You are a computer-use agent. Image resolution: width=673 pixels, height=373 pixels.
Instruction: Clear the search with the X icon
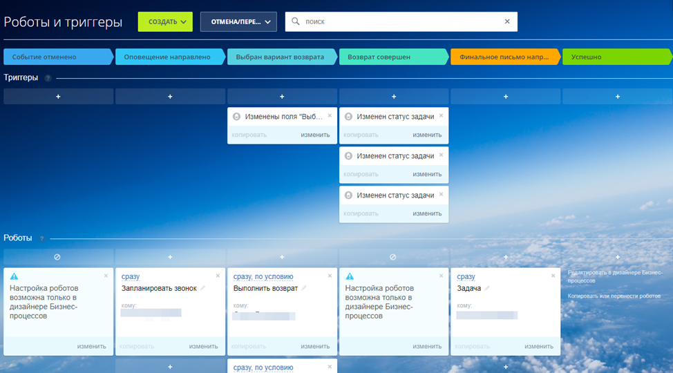507,21
